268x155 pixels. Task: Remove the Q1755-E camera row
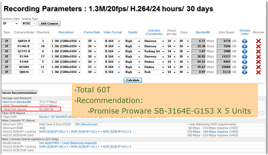click(258, 52)
